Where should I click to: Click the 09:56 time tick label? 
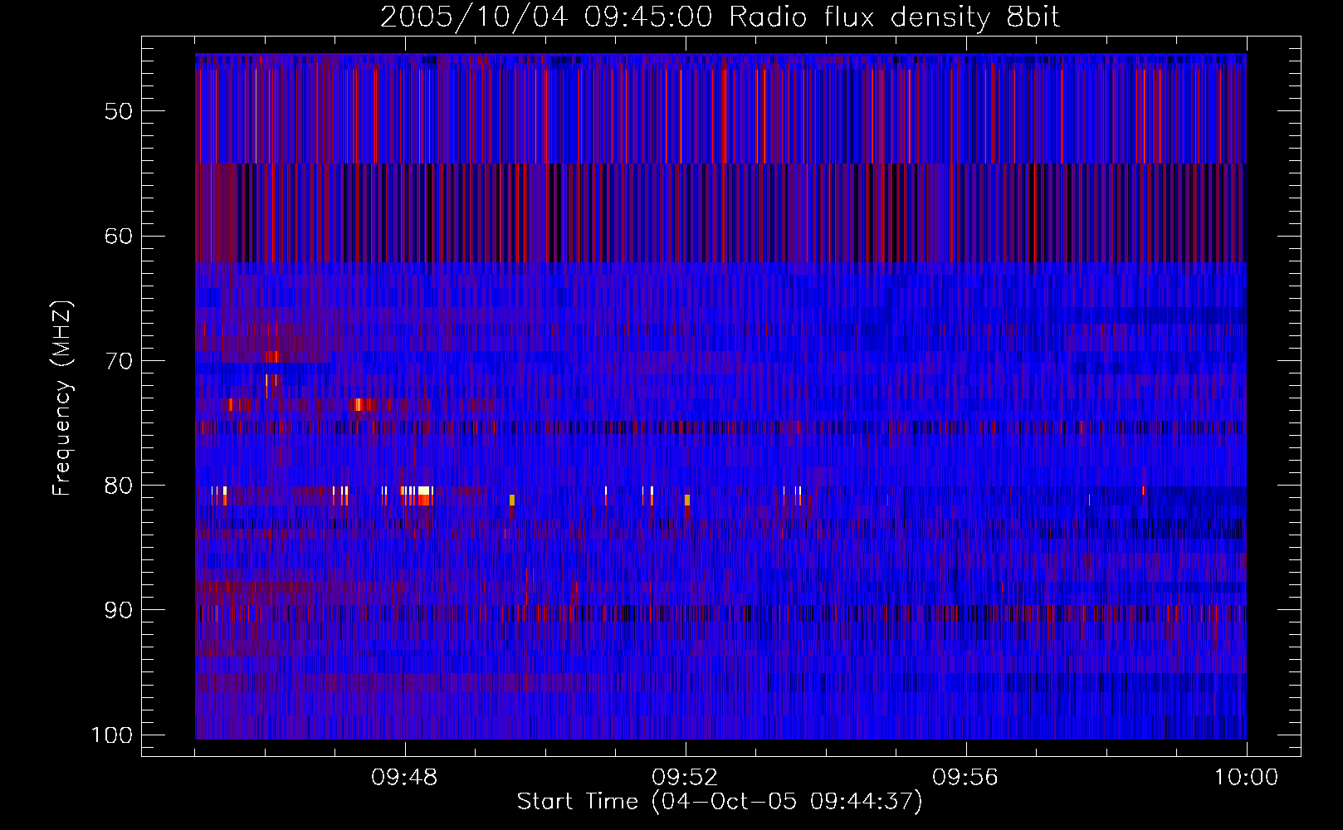(966, 778)
